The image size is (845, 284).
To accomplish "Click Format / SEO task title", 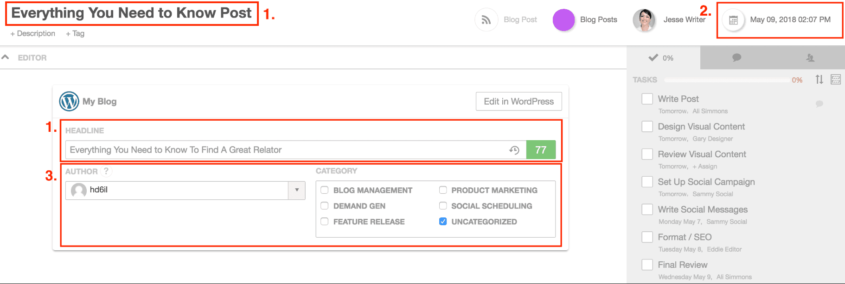I will pyautogui.click(x=685, y=237).
